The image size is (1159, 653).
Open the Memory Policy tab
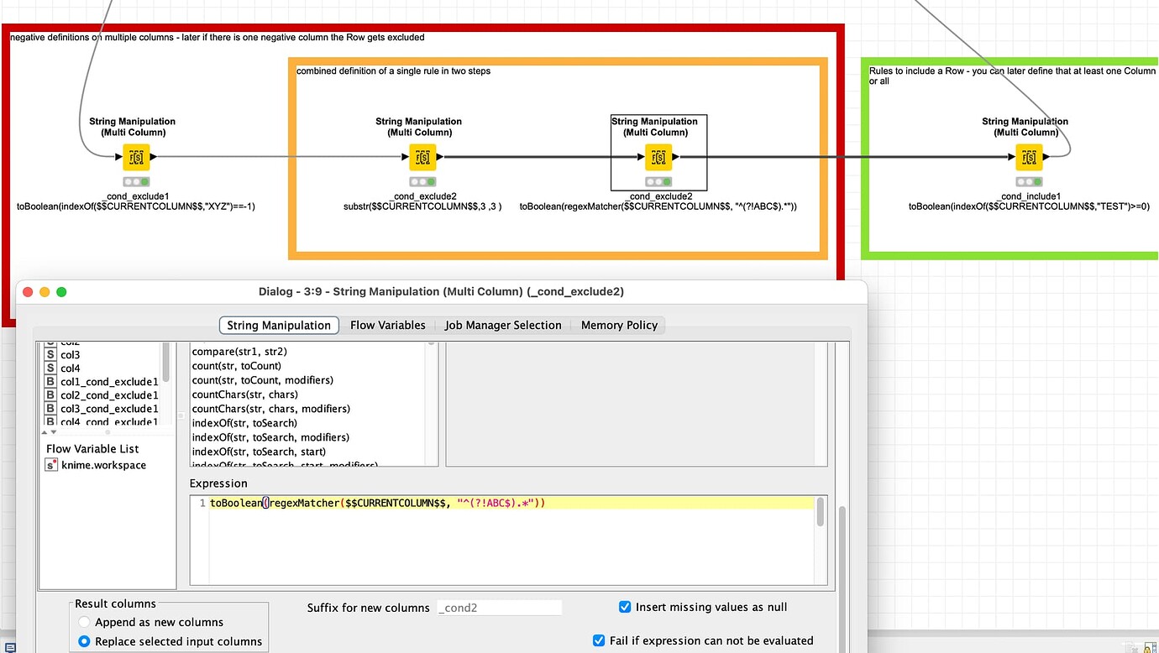[619, 325]
